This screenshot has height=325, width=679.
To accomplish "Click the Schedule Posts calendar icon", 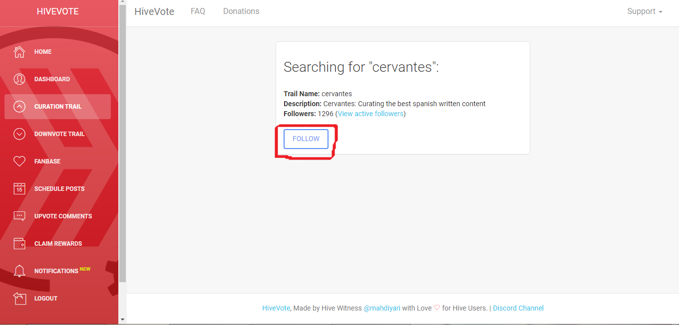I will [19, 189].
